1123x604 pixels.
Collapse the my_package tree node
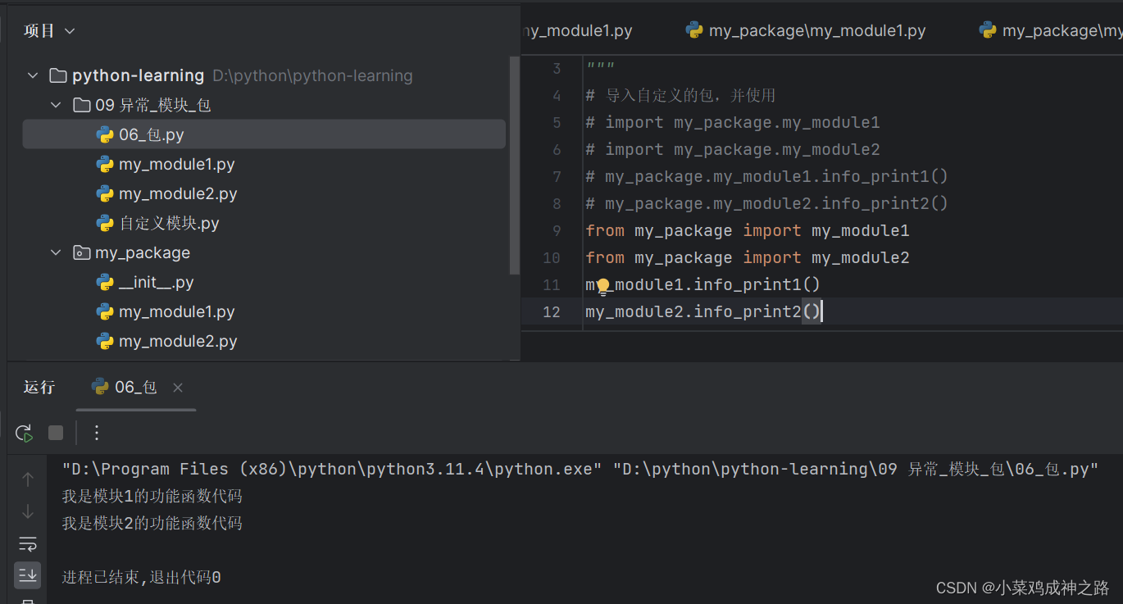pyautogui.click(x=55, y=252)
